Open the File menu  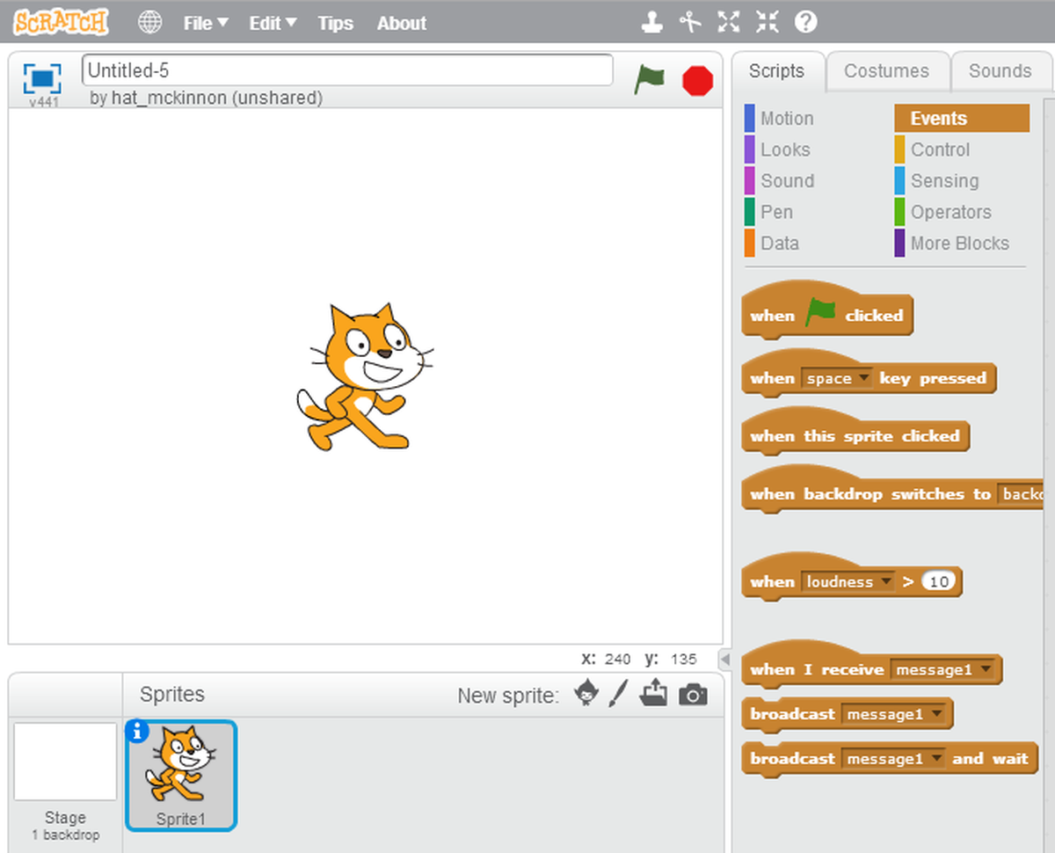(x=206, y=24)
